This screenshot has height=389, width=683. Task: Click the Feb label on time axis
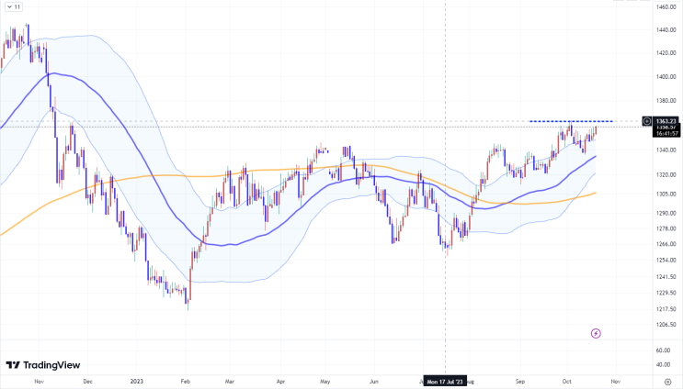(x=186, y=382)
